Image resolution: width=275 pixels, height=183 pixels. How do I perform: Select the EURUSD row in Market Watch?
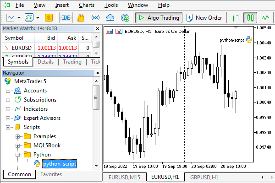[47, 48]
